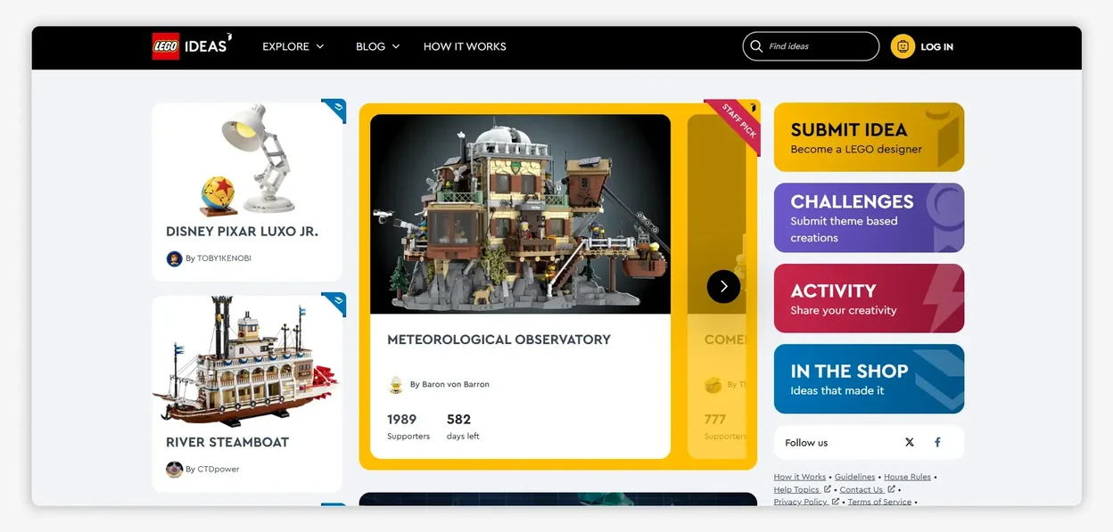Click the Follow us label

click(x=806, y=443)
